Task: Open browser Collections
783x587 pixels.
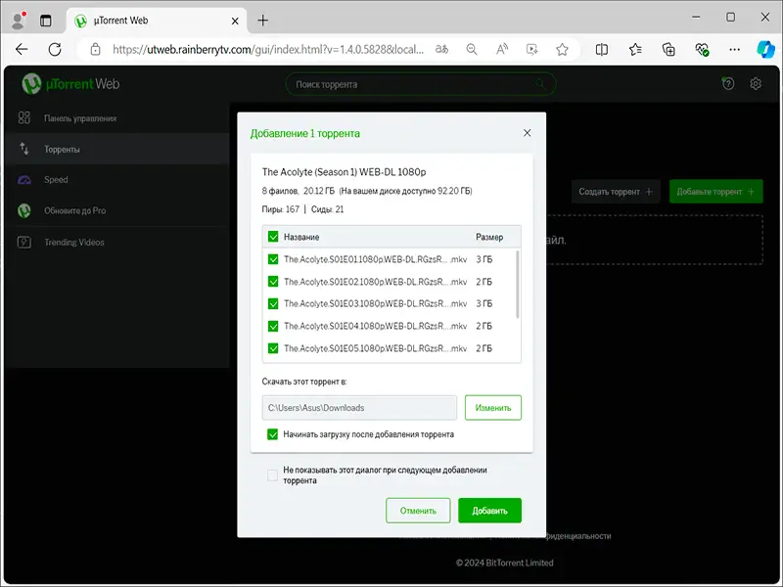Action: (x=668, y=50)
